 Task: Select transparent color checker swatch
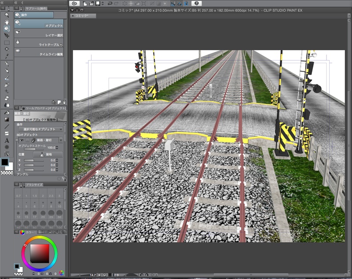pos(7,173)
